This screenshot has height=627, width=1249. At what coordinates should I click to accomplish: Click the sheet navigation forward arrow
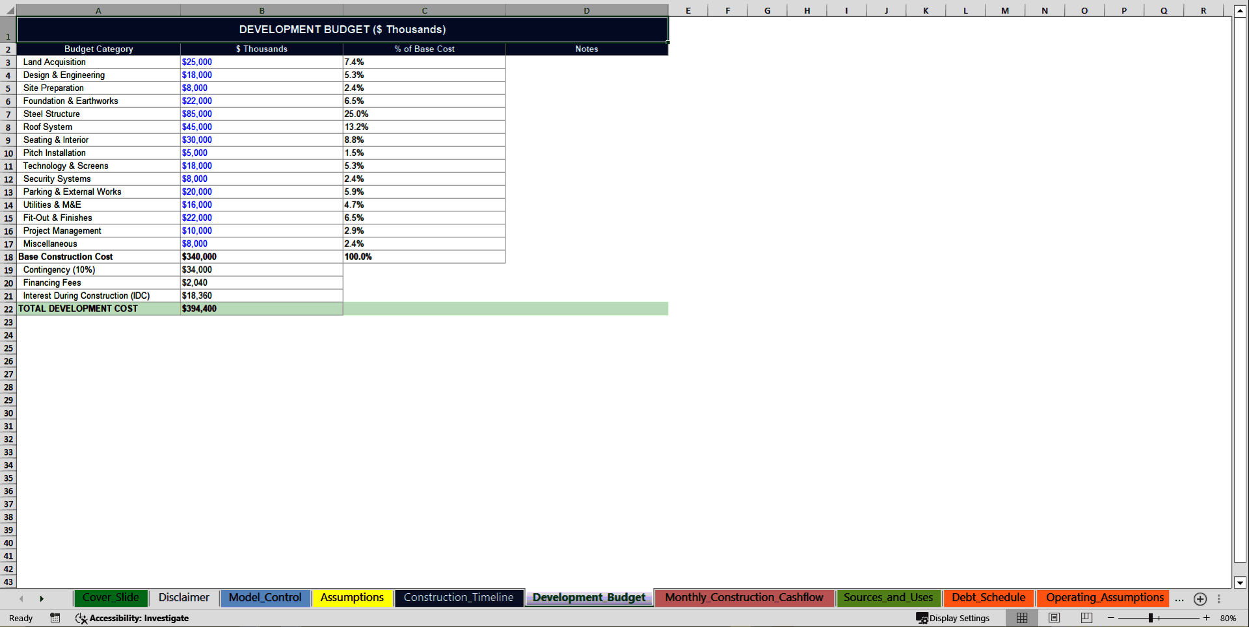[x=42, y=598]
